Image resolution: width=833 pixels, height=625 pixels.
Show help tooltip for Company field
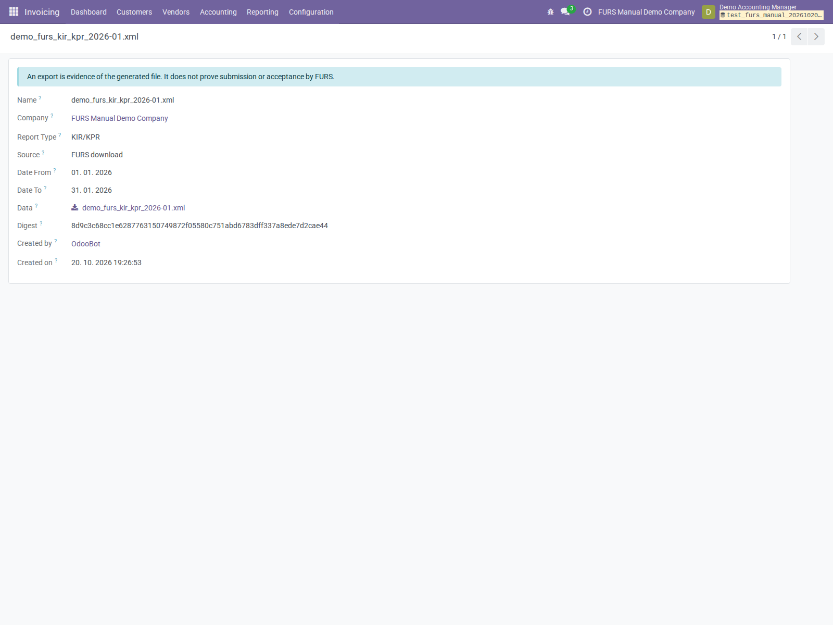(52, 115)
